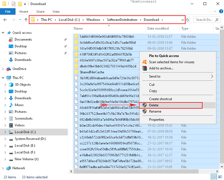This screenshot has width=224, height=180.
Task: Choose Properties from context menu
Action: click(156, 120)
